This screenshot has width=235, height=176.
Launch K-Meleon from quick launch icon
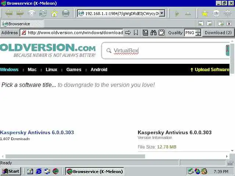[55, 171]
